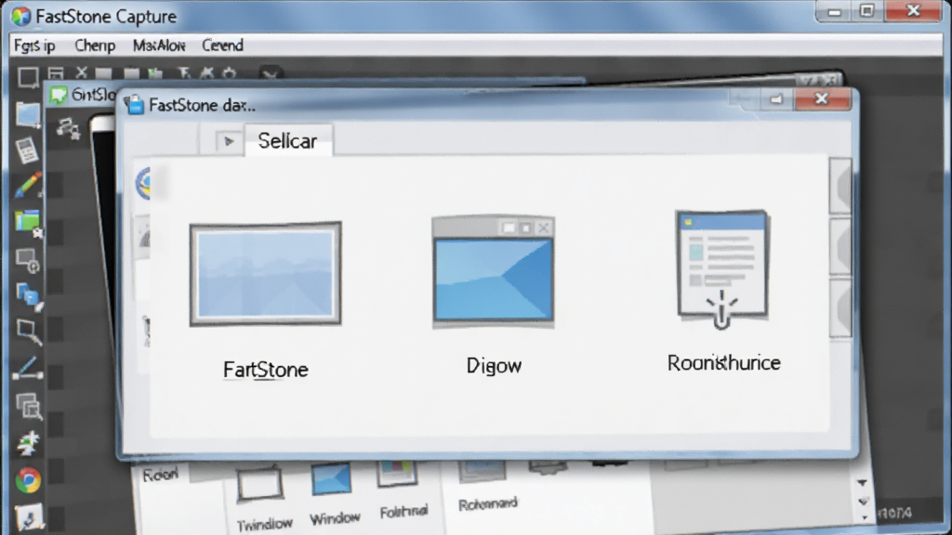Click the Digow label
Image resolution: width=952 pixels, height=535 pixels.
pyautogui.click(x=494, y=366)
